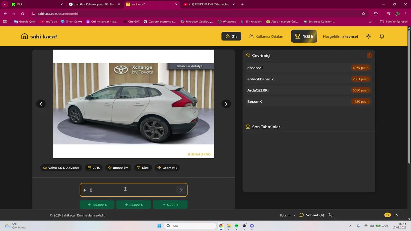This screenshot has width=411, height=231.
Task: Open the Google Çeviri bookmark
Action: (25, 22)
